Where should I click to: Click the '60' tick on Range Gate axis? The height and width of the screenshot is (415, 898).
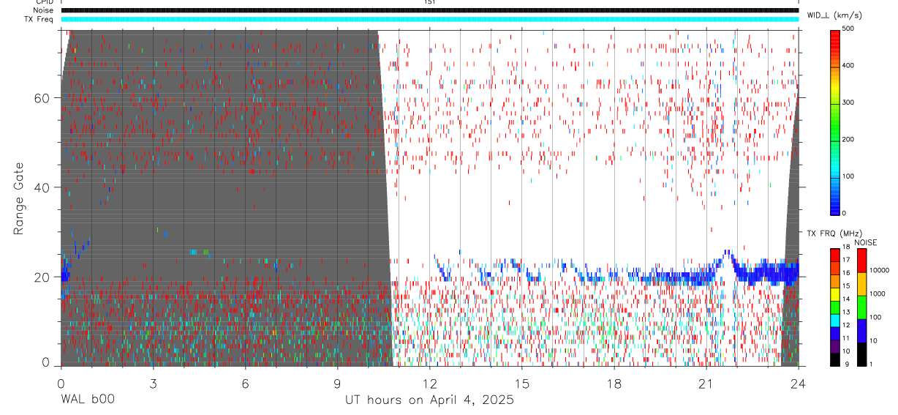42,98
